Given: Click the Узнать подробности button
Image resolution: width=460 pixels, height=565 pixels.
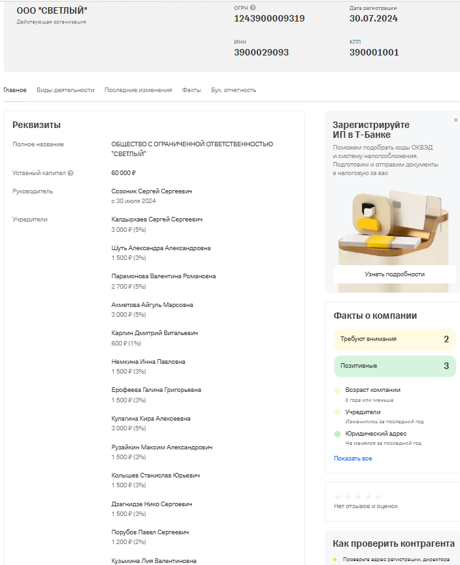Looking at the screenshot, I should [395, 274].
